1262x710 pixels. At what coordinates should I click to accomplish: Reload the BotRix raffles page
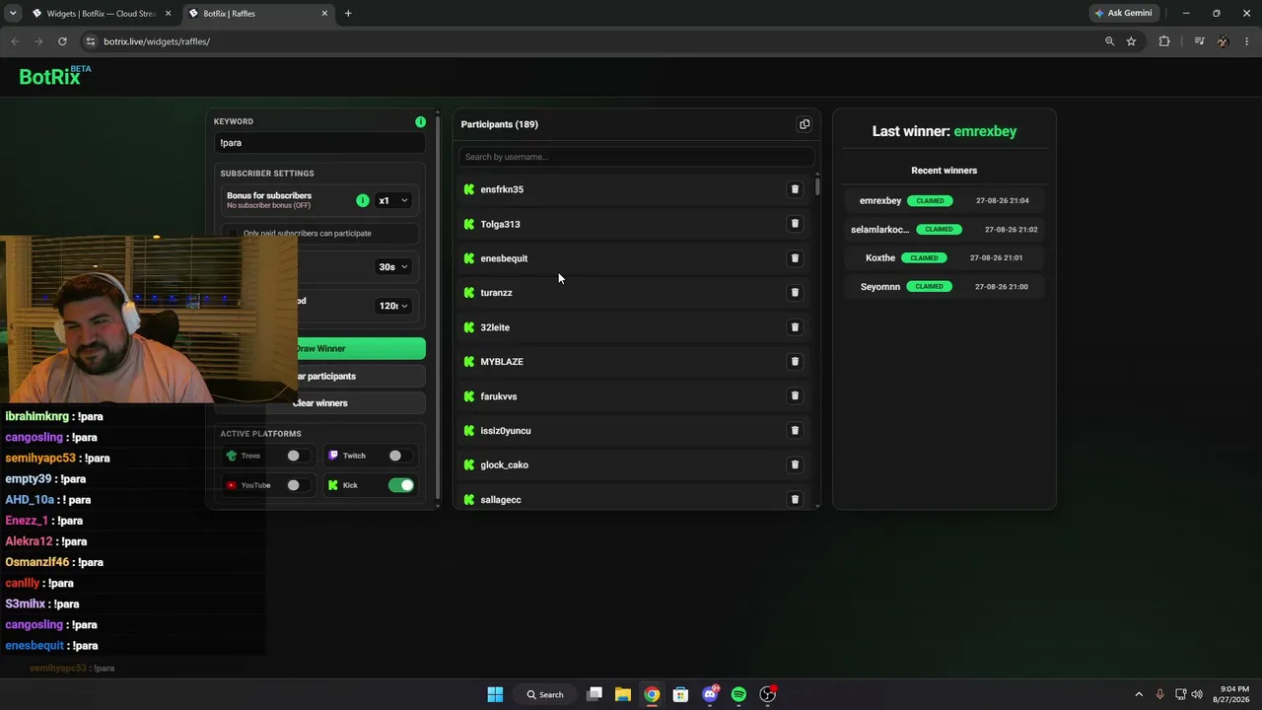coord(62,41)
